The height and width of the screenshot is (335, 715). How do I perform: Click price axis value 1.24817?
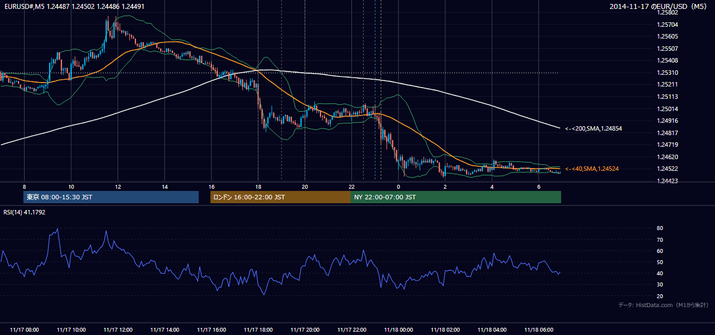tap(668, 133)
